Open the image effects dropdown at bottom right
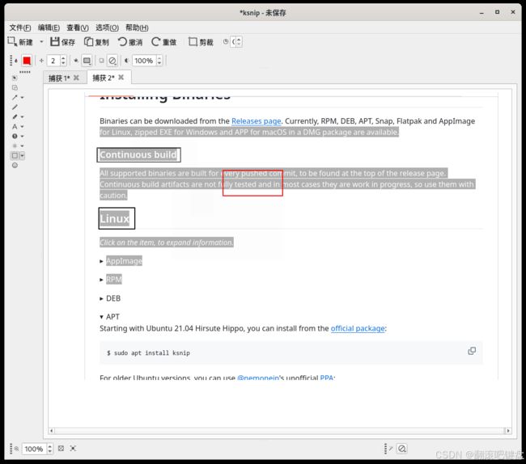 click(x=402, y=449)
